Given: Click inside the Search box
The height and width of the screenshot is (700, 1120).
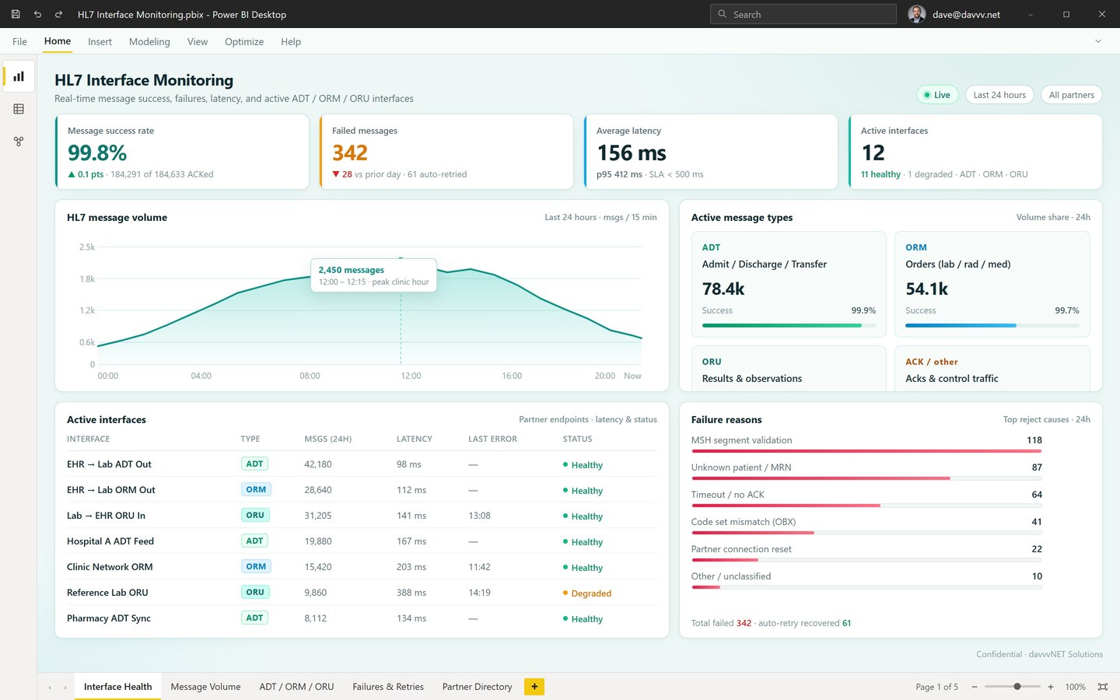Looking at the screenshot, I should [x=803, y=14].
